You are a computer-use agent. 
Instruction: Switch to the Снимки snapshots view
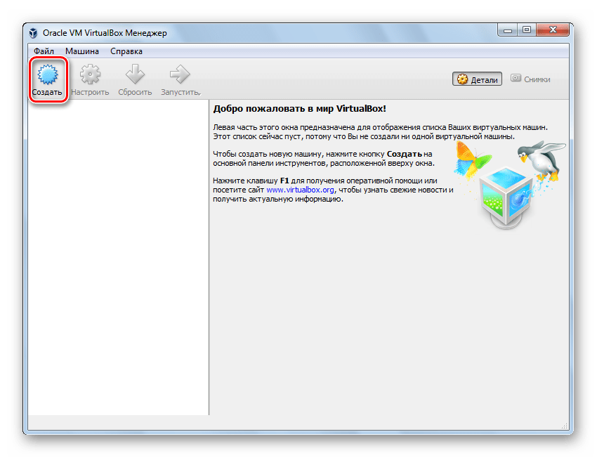tap(530, 79)
